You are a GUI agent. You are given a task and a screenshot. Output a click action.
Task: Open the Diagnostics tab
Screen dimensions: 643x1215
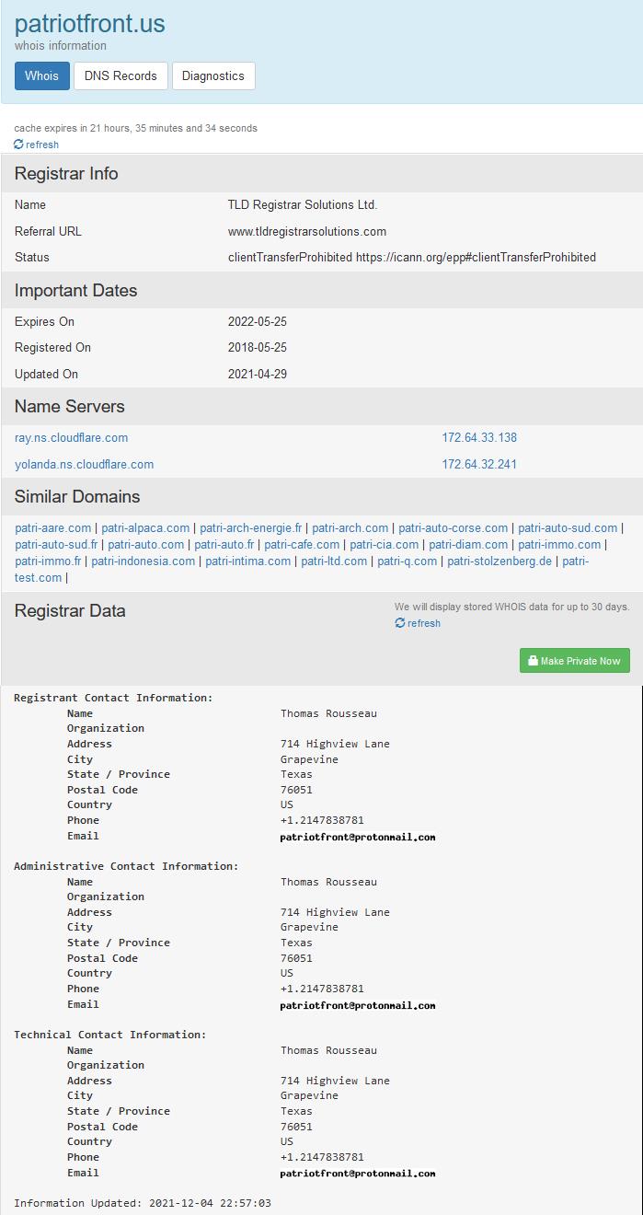pyautogui.click(x=213, y=75)
